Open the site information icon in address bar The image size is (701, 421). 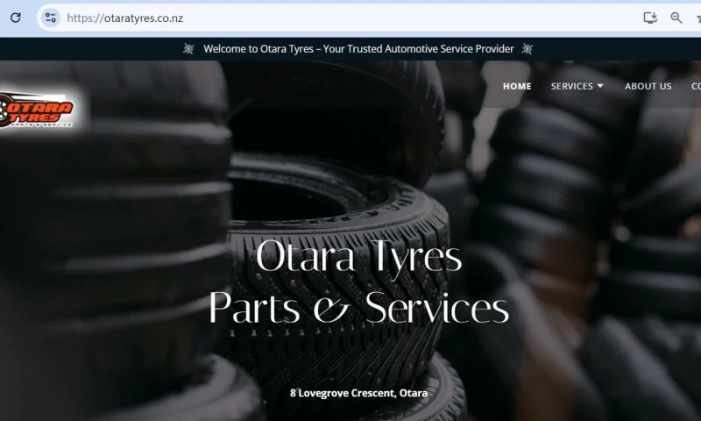(x=50, y=18)
